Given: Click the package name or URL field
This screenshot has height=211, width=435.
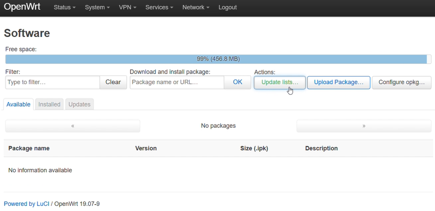Looking at the screenshot, I should pyautogui.click(x=177, y=82).
